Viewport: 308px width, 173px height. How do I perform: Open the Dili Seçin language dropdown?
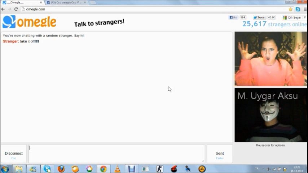[x=294, y=17]
